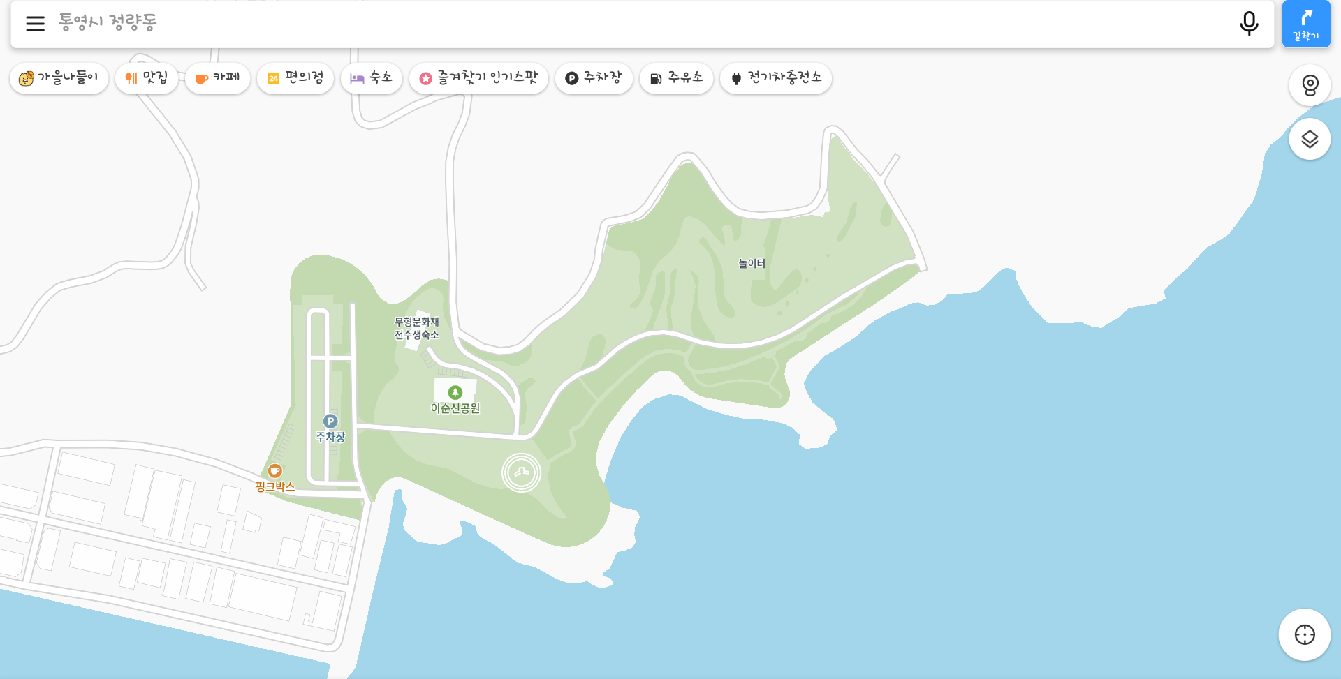Click the 이순신공원 text label

(455, 408)
